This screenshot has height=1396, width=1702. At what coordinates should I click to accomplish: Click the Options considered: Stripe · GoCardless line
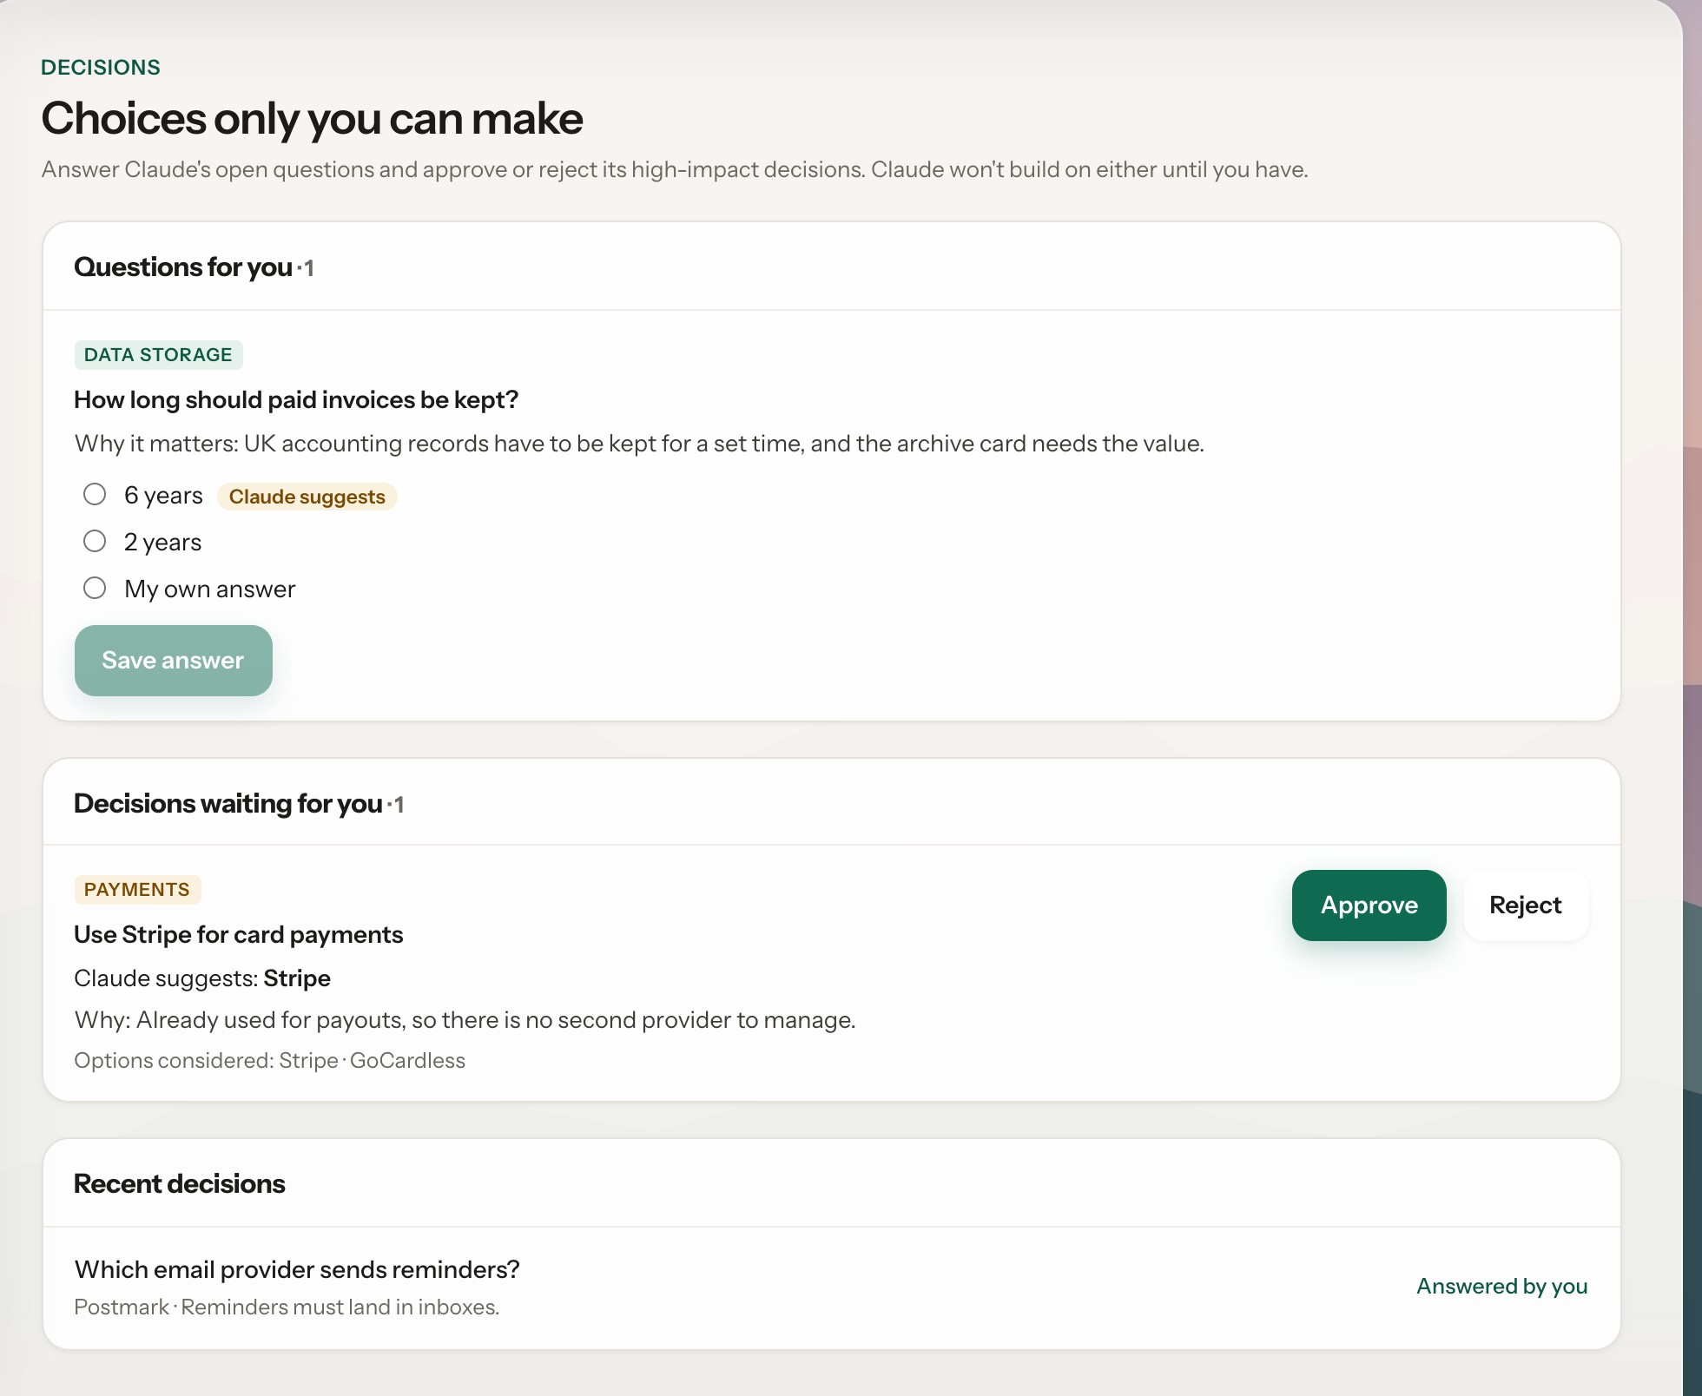click(270, 1061)
